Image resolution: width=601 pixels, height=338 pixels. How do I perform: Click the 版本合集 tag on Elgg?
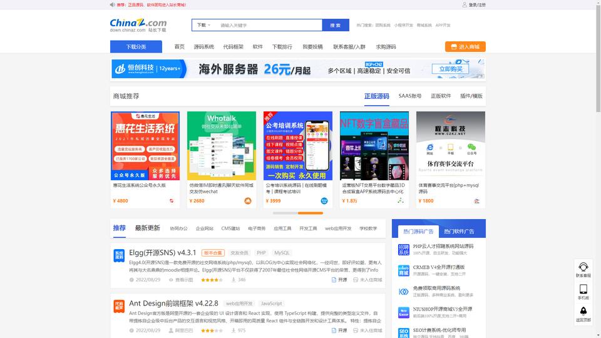(213, 253)
